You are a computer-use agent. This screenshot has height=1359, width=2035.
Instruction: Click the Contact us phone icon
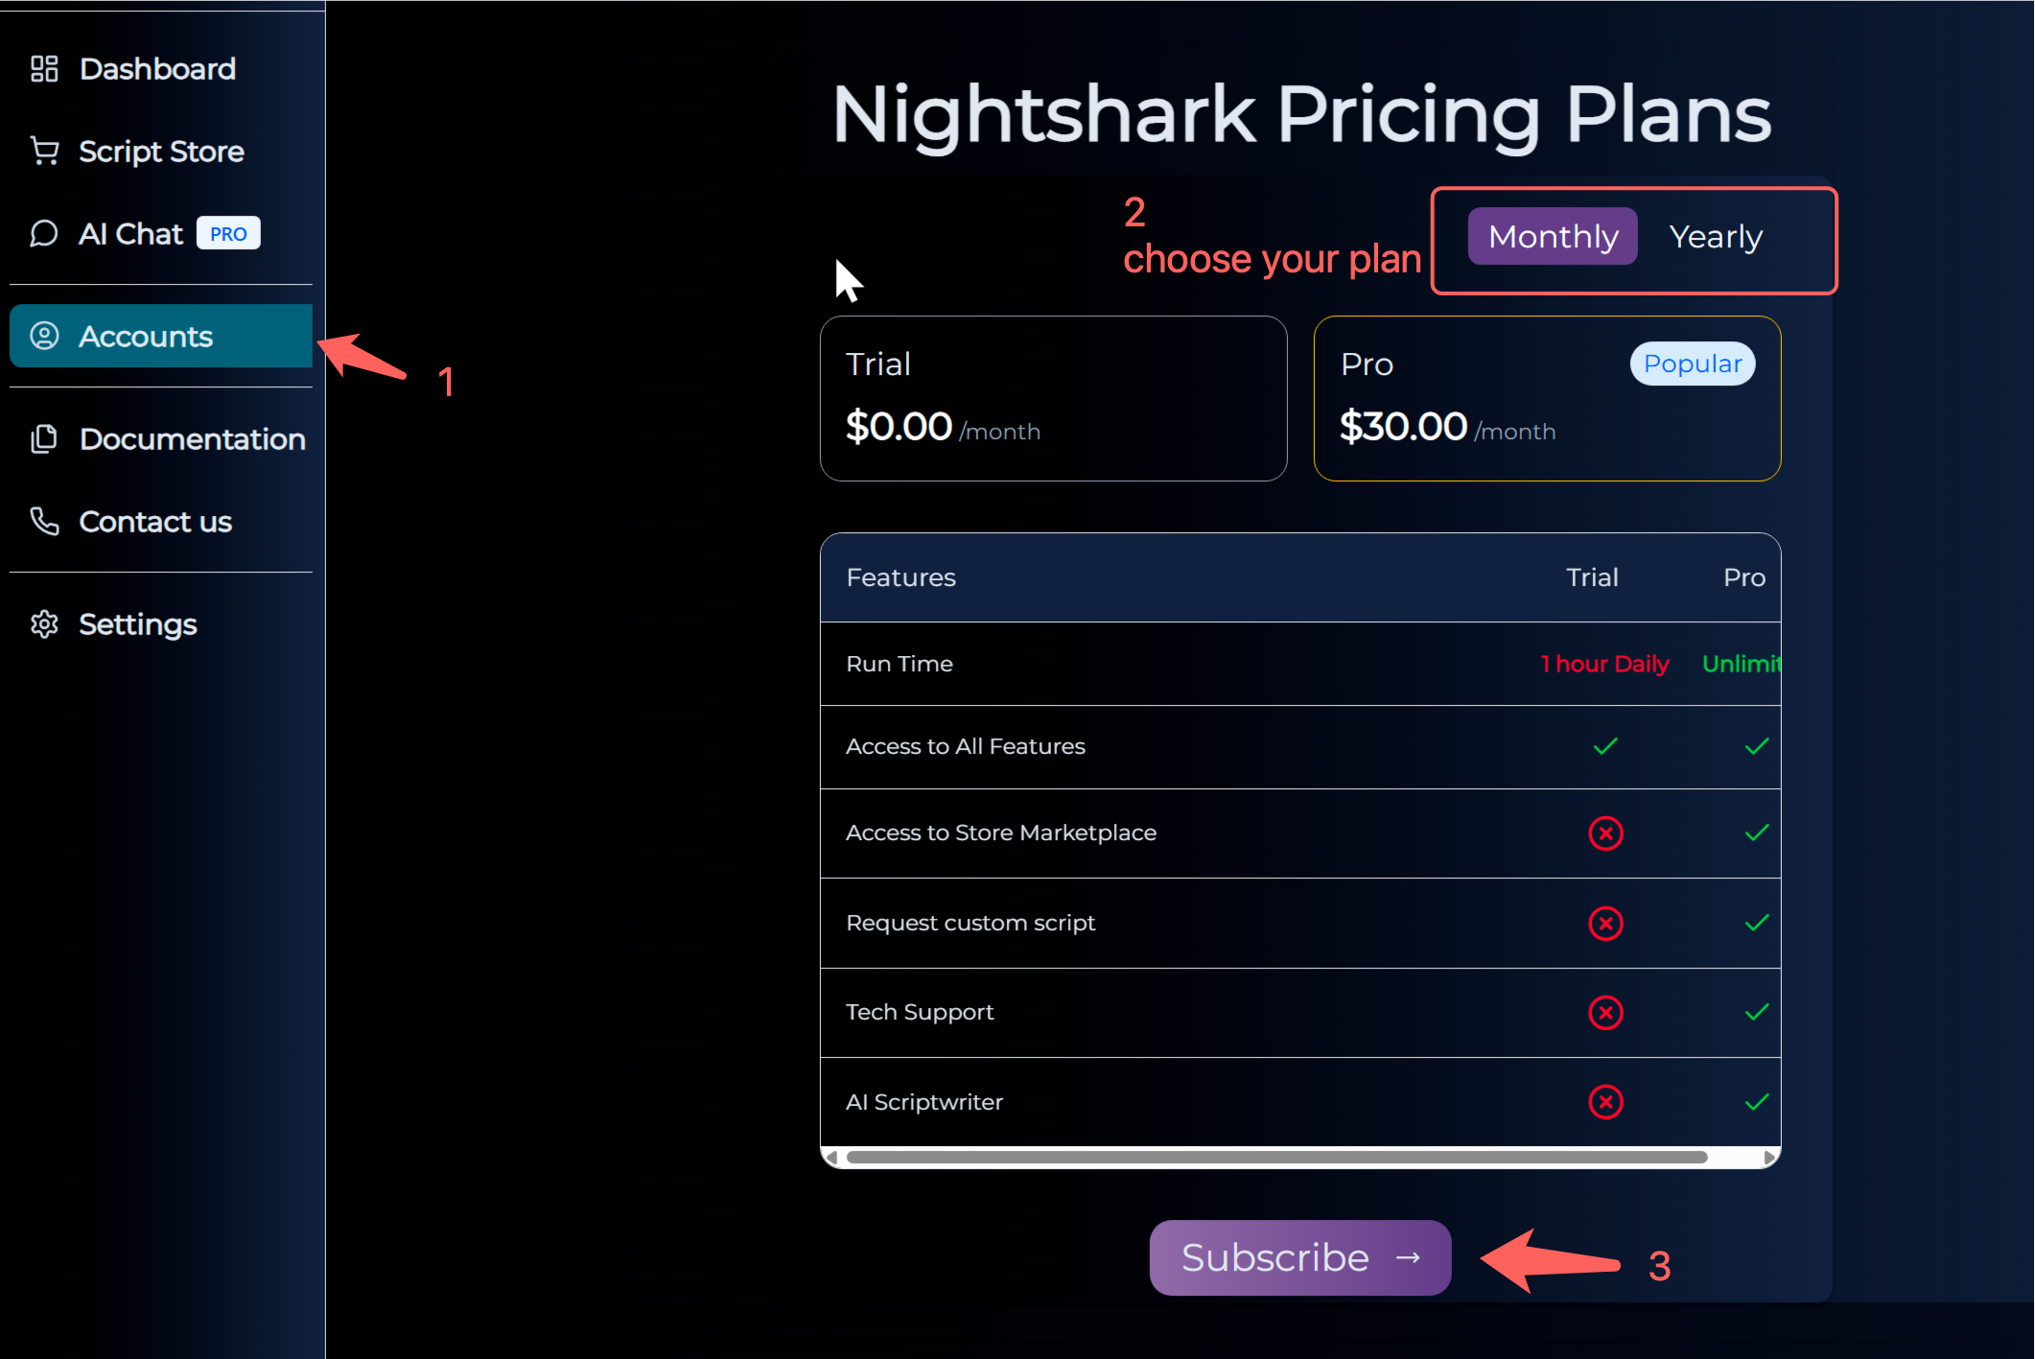pos(44,522)
